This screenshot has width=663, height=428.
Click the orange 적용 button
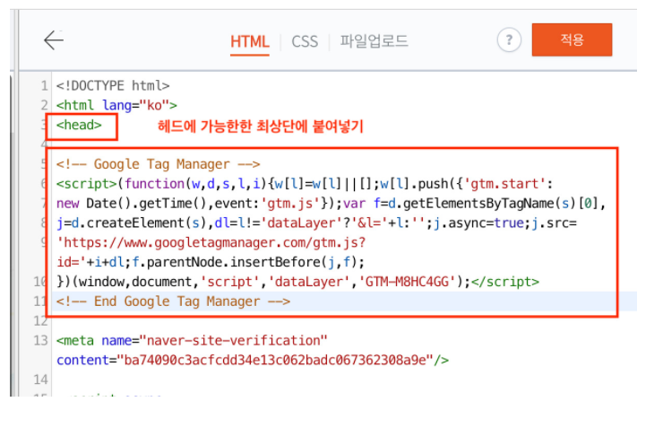tap(572, 39)
